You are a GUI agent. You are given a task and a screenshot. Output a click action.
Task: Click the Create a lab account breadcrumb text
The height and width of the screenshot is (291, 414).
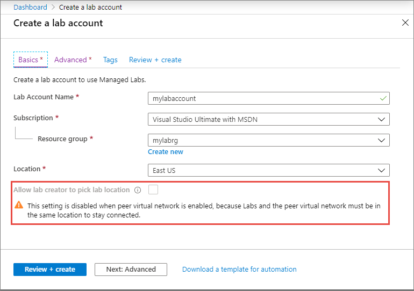pos(90,8)
